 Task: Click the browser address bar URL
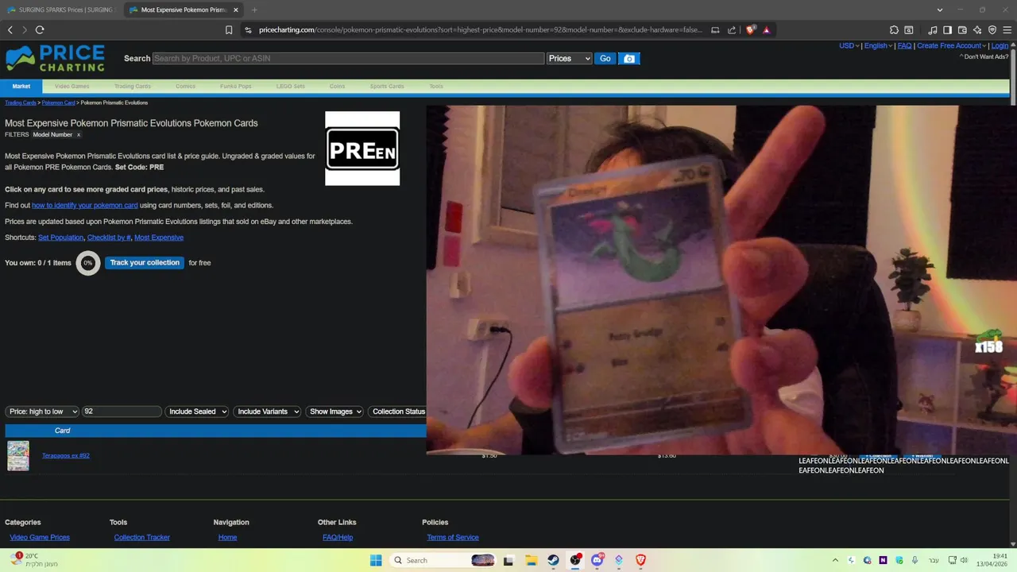[x=480, y=30]
